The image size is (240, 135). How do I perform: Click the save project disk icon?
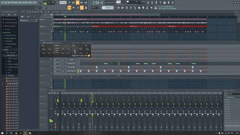(x=164, y=3)
